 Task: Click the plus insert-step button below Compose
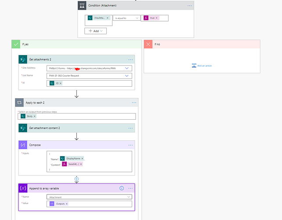click(76, 179)
